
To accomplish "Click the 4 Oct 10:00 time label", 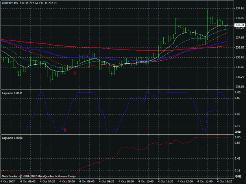I will 126,182.
